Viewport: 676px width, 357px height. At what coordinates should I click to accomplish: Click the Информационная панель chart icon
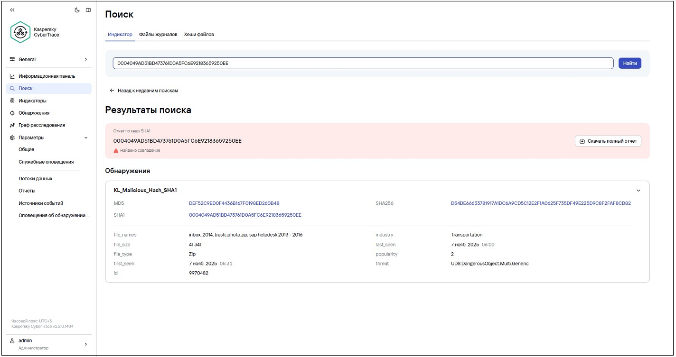(12, 76)
